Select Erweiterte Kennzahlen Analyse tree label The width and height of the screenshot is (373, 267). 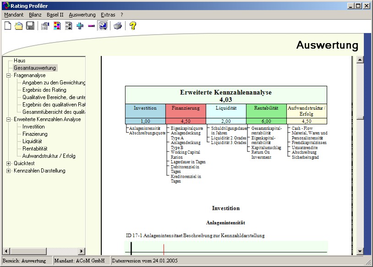click(47, 119)
